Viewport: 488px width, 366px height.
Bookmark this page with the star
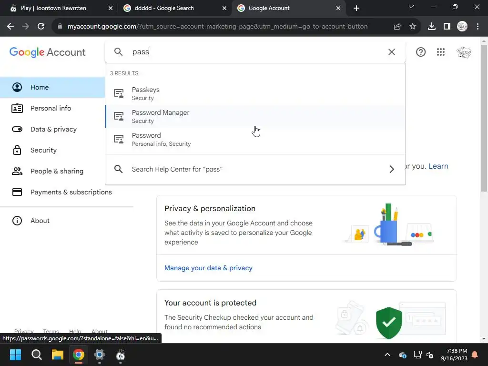(x=412, y=27)
